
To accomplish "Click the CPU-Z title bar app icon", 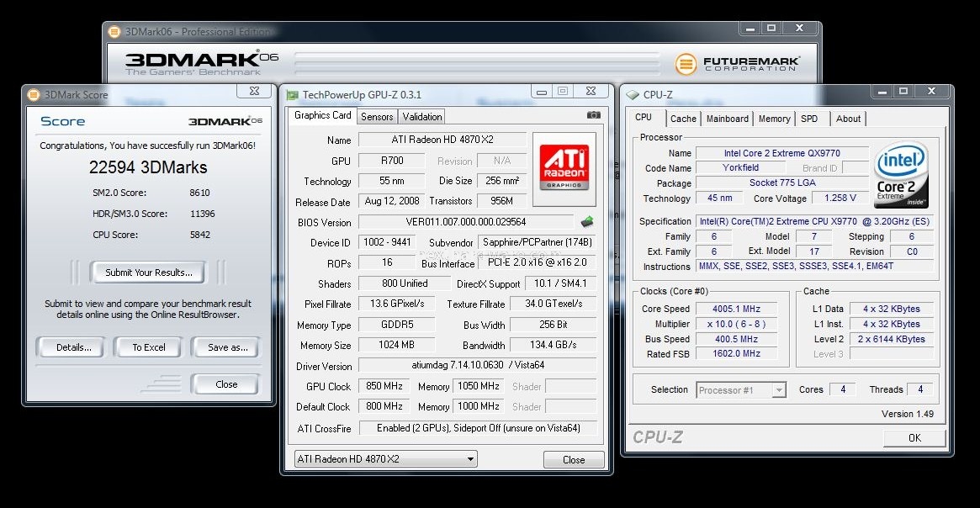I will click(633, 95).
